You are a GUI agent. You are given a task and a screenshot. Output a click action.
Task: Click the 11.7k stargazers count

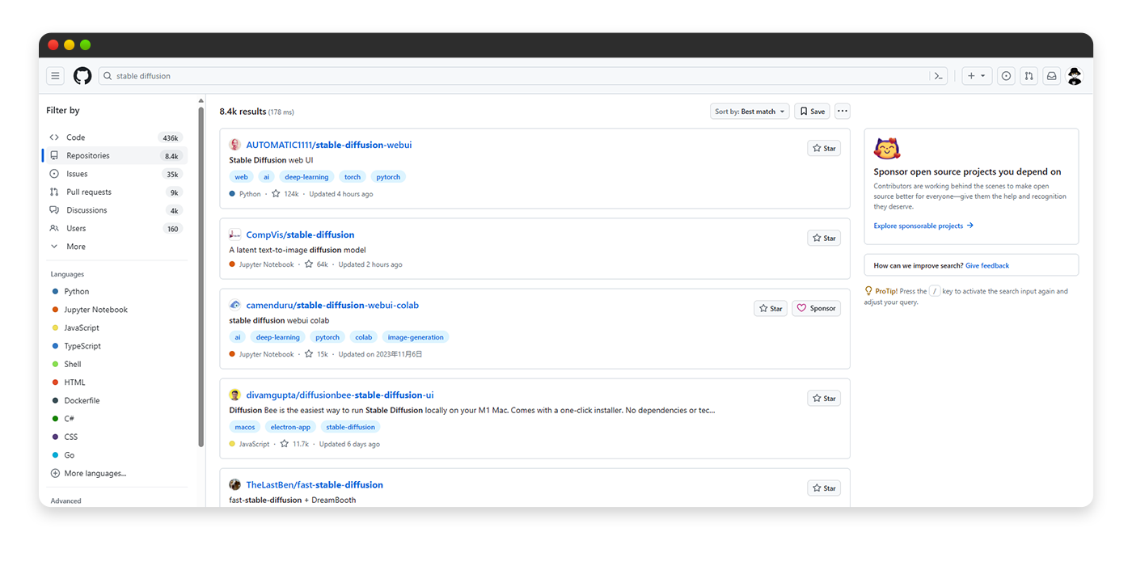294,444
